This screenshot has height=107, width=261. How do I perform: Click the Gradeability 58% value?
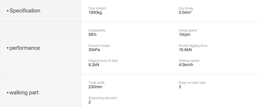[x=92, y=35]
